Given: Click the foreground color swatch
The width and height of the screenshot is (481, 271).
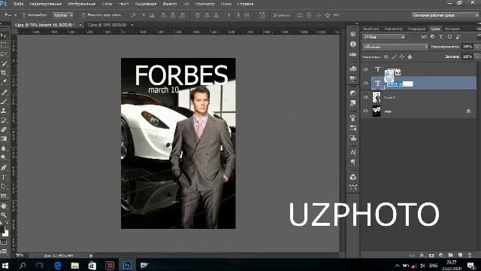Looking at the screenshot, I should 2,230.
